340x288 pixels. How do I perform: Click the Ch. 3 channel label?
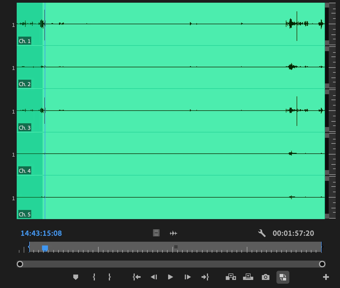(25, 128)
